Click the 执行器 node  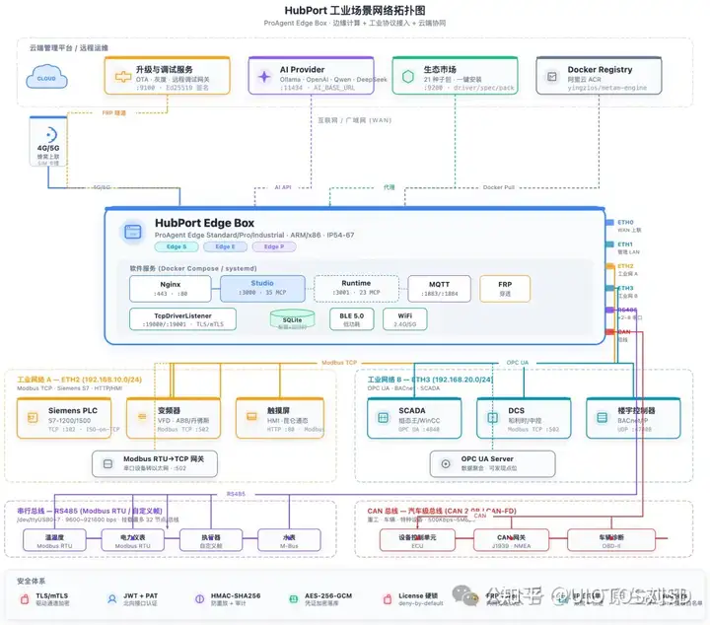point(211,540)
